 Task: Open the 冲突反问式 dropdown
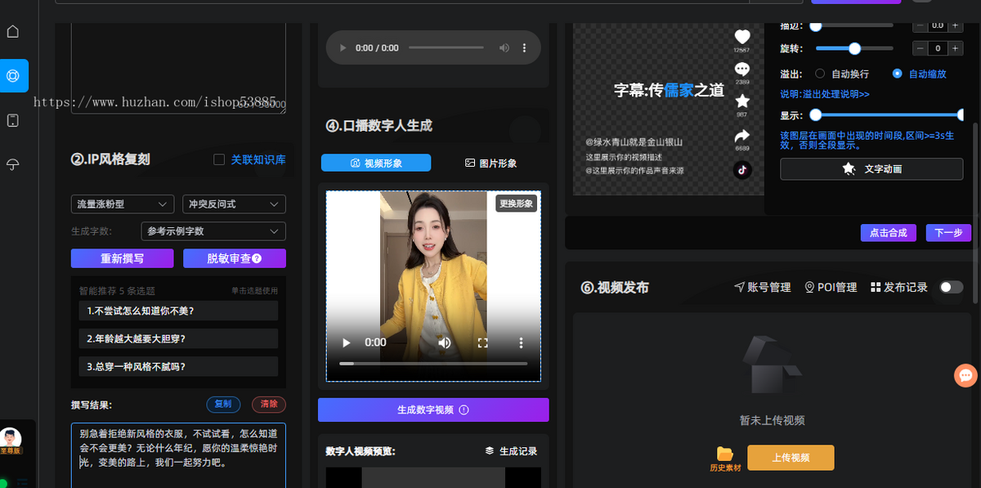(x=235, y=204)
